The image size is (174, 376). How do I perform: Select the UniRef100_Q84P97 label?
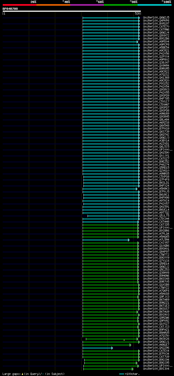pos(156,252)
